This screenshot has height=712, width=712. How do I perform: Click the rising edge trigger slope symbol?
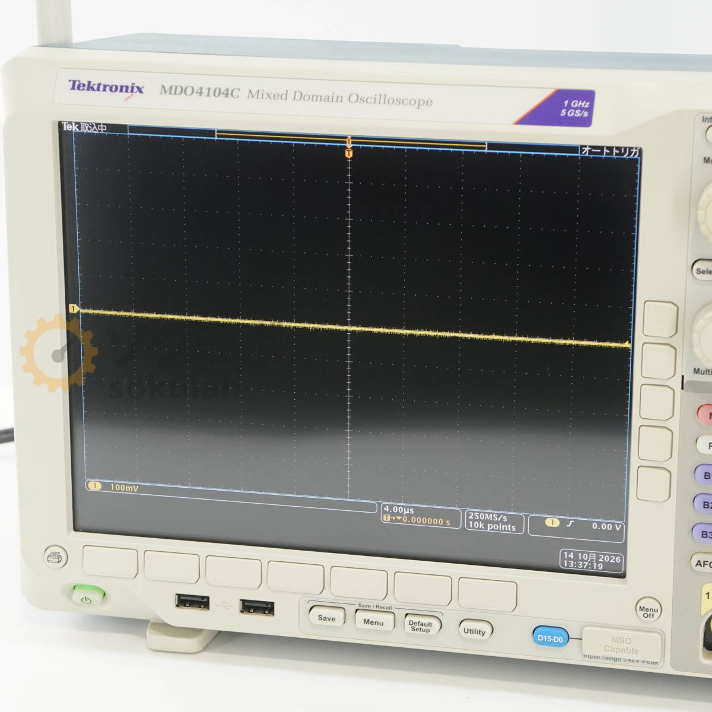pyautogui.click(x=570, y=523)
